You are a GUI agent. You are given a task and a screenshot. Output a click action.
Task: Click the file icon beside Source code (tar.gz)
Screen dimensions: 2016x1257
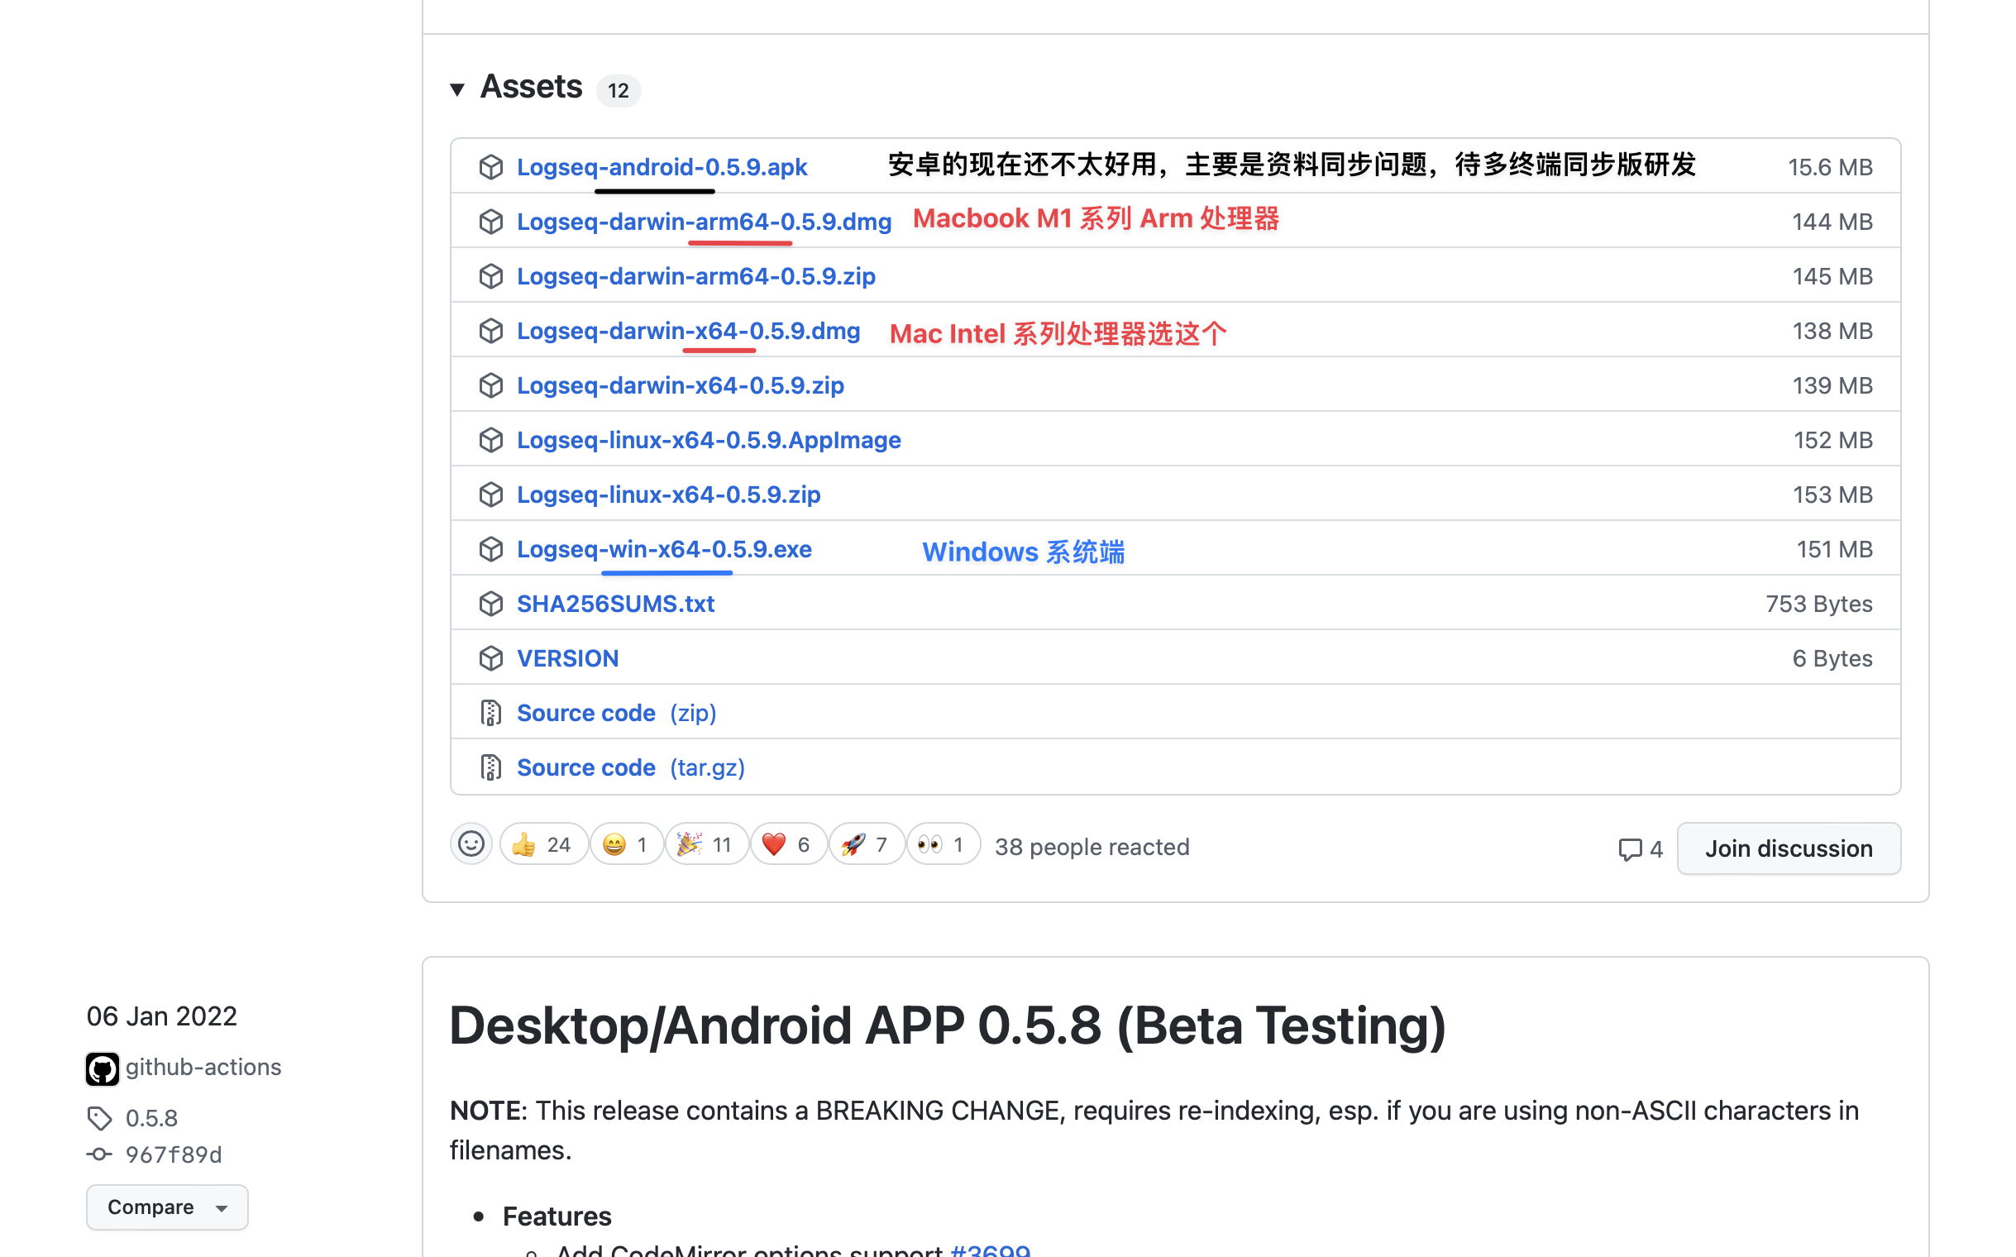pyautogui.click(x=491, y=767)
